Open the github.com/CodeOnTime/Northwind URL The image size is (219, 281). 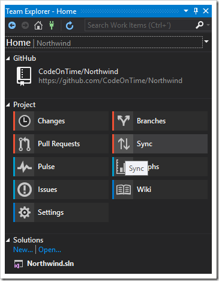click(110, 81)
